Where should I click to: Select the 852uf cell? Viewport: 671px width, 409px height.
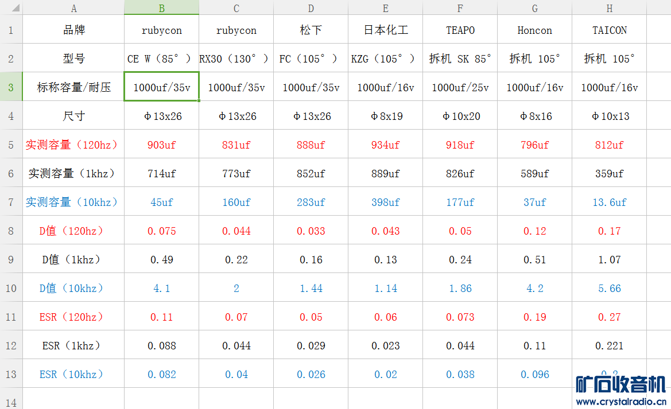click(x=311, y=173)
